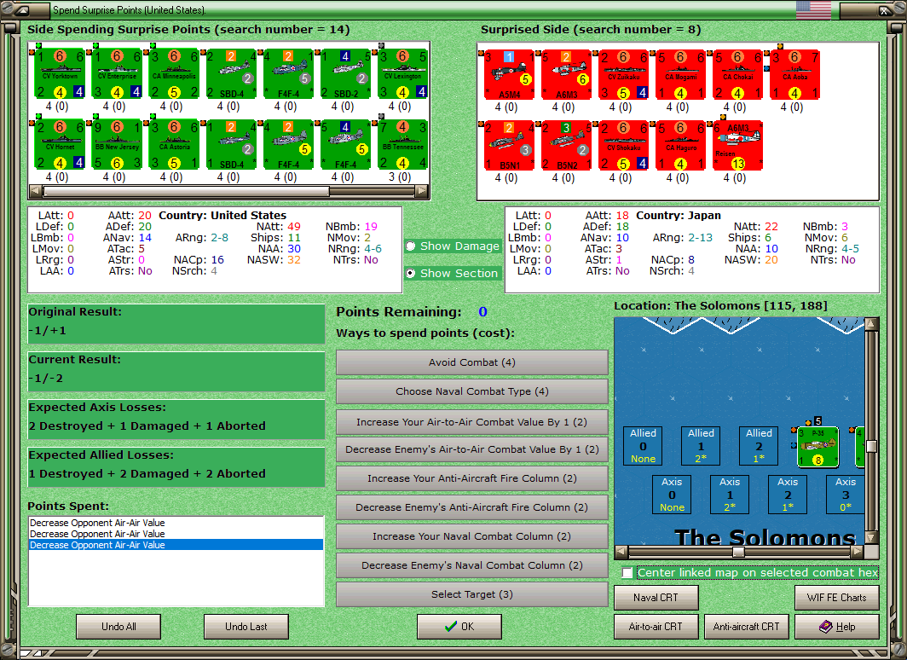Select the CV Hornet unit counter
The width and height of the screenshot is (907, 660).
click(60, 145)
